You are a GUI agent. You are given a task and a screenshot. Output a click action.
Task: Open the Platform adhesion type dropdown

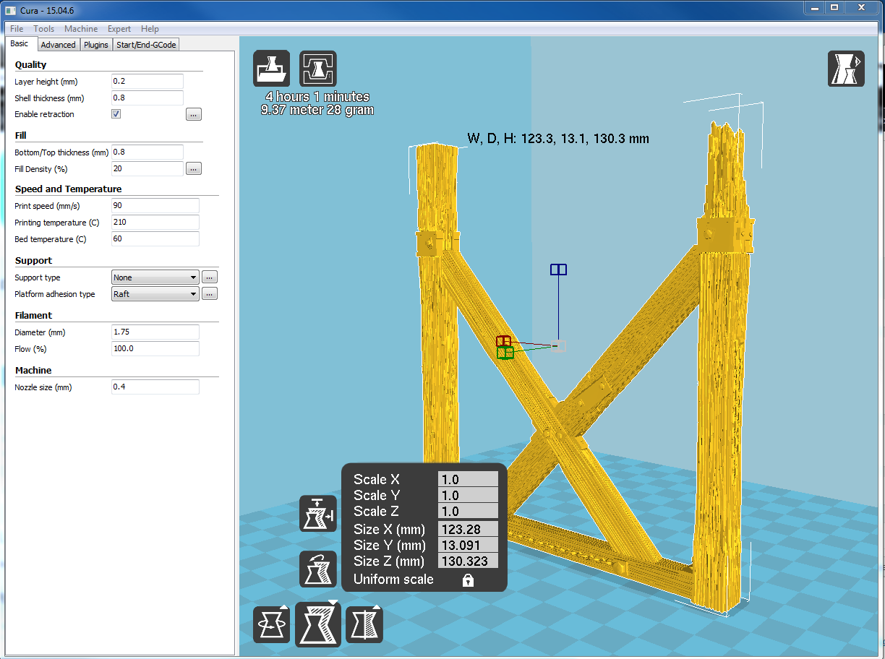tap(155, 294)
